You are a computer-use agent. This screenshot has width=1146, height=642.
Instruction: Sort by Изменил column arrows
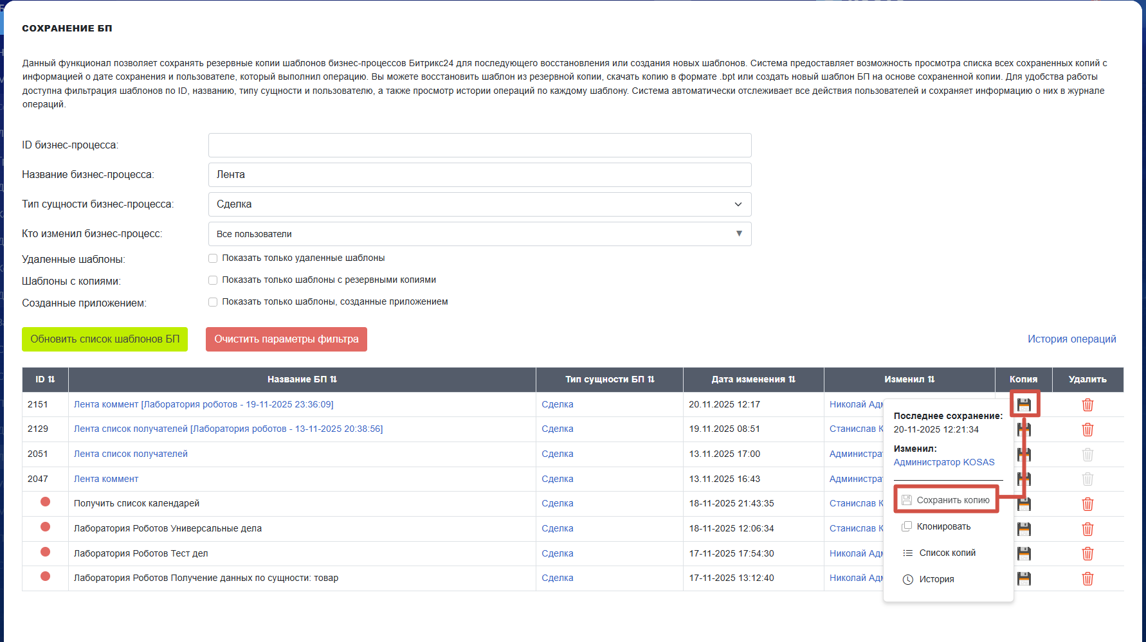point(931,379)
